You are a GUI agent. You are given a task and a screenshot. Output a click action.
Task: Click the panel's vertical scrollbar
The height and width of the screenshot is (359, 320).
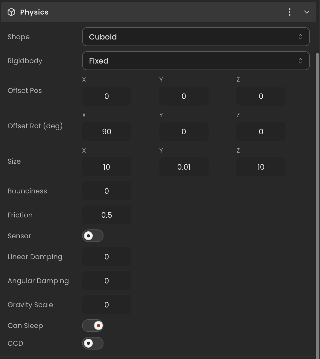[317, 204]
